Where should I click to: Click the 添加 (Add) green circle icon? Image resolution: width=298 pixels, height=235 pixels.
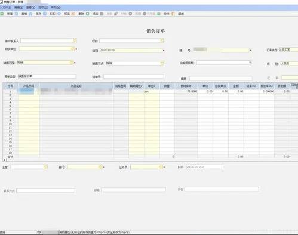click(x=87, y=14)
